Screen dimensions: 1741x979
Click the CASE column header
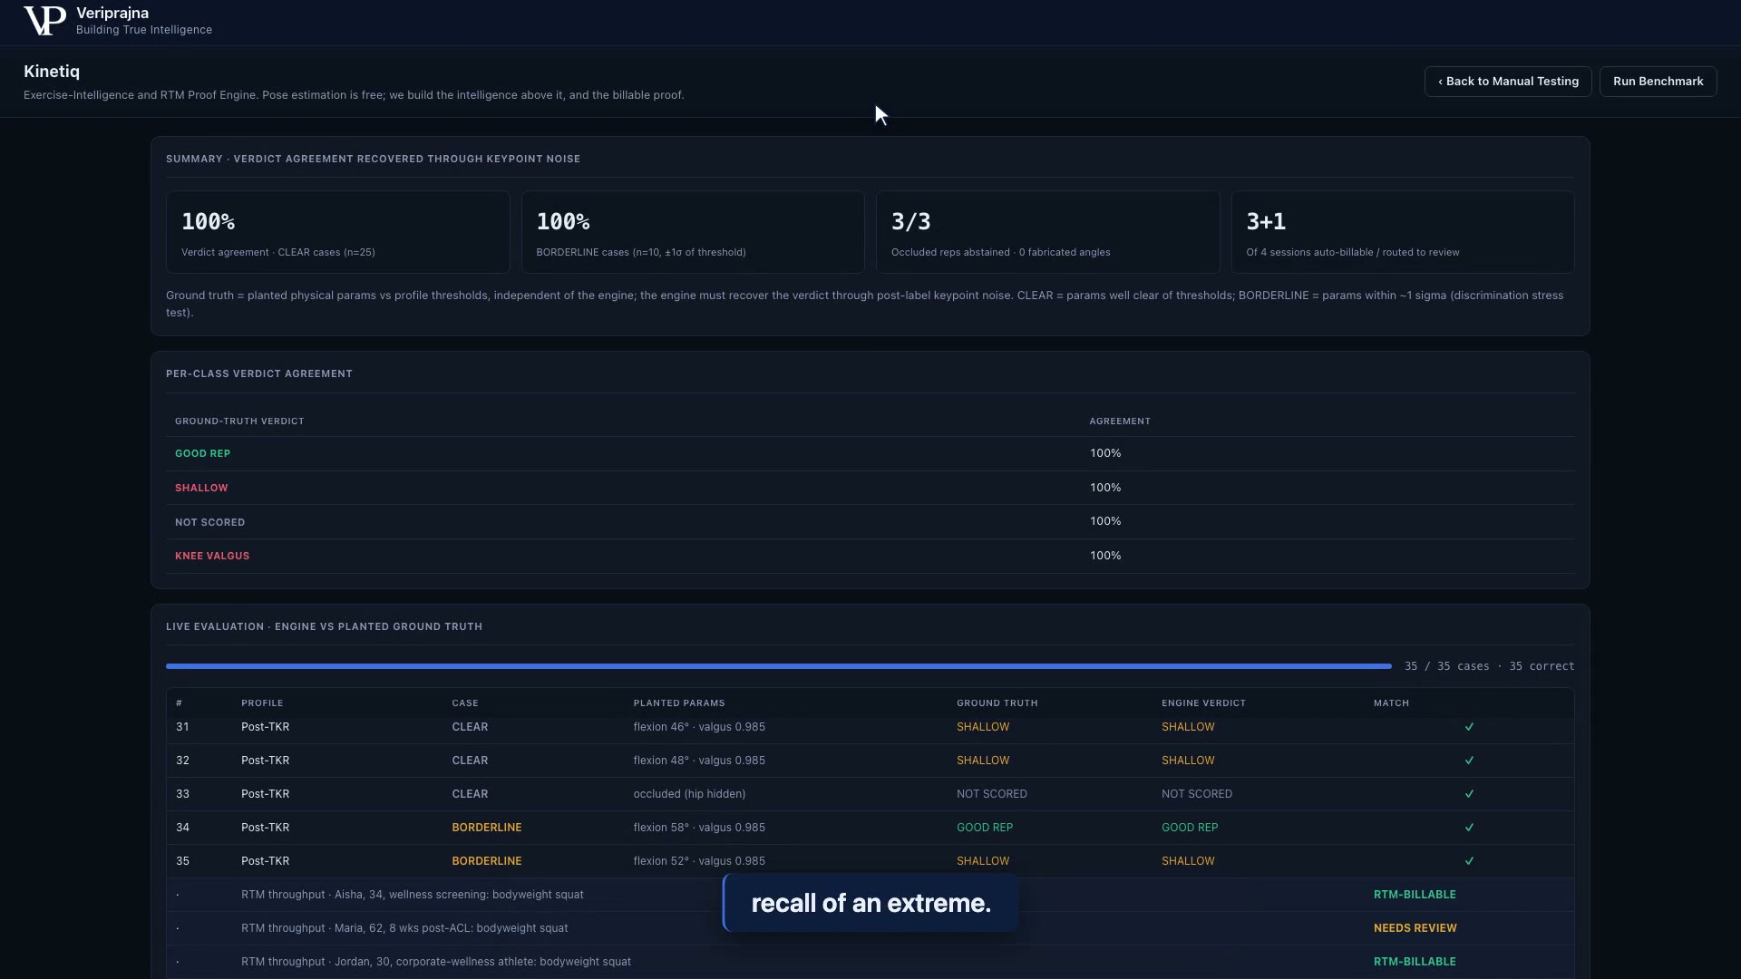coord(465,703)
